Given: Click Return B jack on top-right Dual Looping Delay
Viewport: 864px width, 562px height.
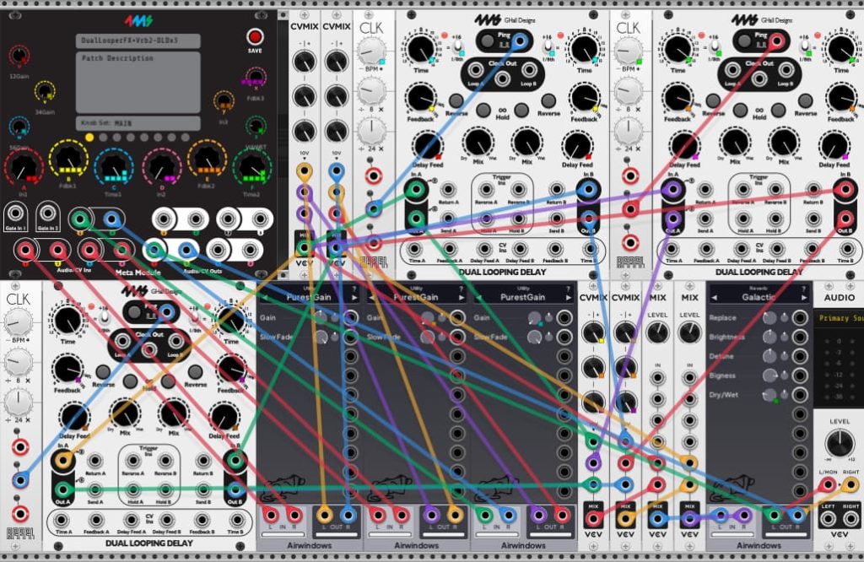Looking at the screenshot, I should tap(813, 190).
